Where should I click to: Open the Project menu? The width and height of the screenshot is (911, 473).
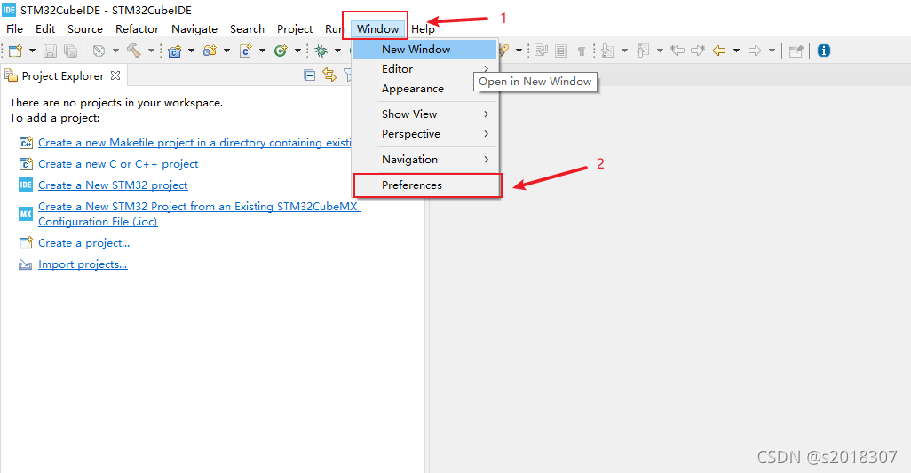pos(295,29)
